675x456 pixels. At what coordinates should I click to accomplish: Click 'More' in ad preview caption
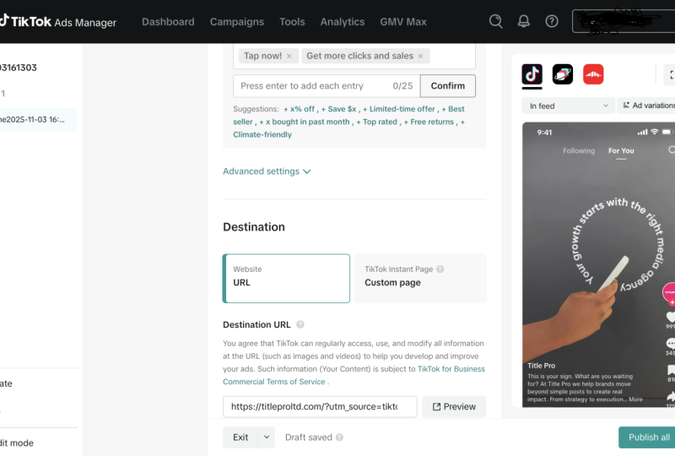point(635,399)
